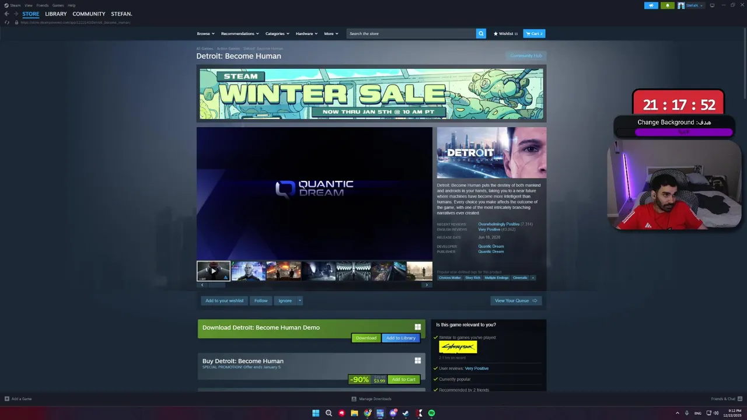Expand more tags with plus button

tap(533, 278)
